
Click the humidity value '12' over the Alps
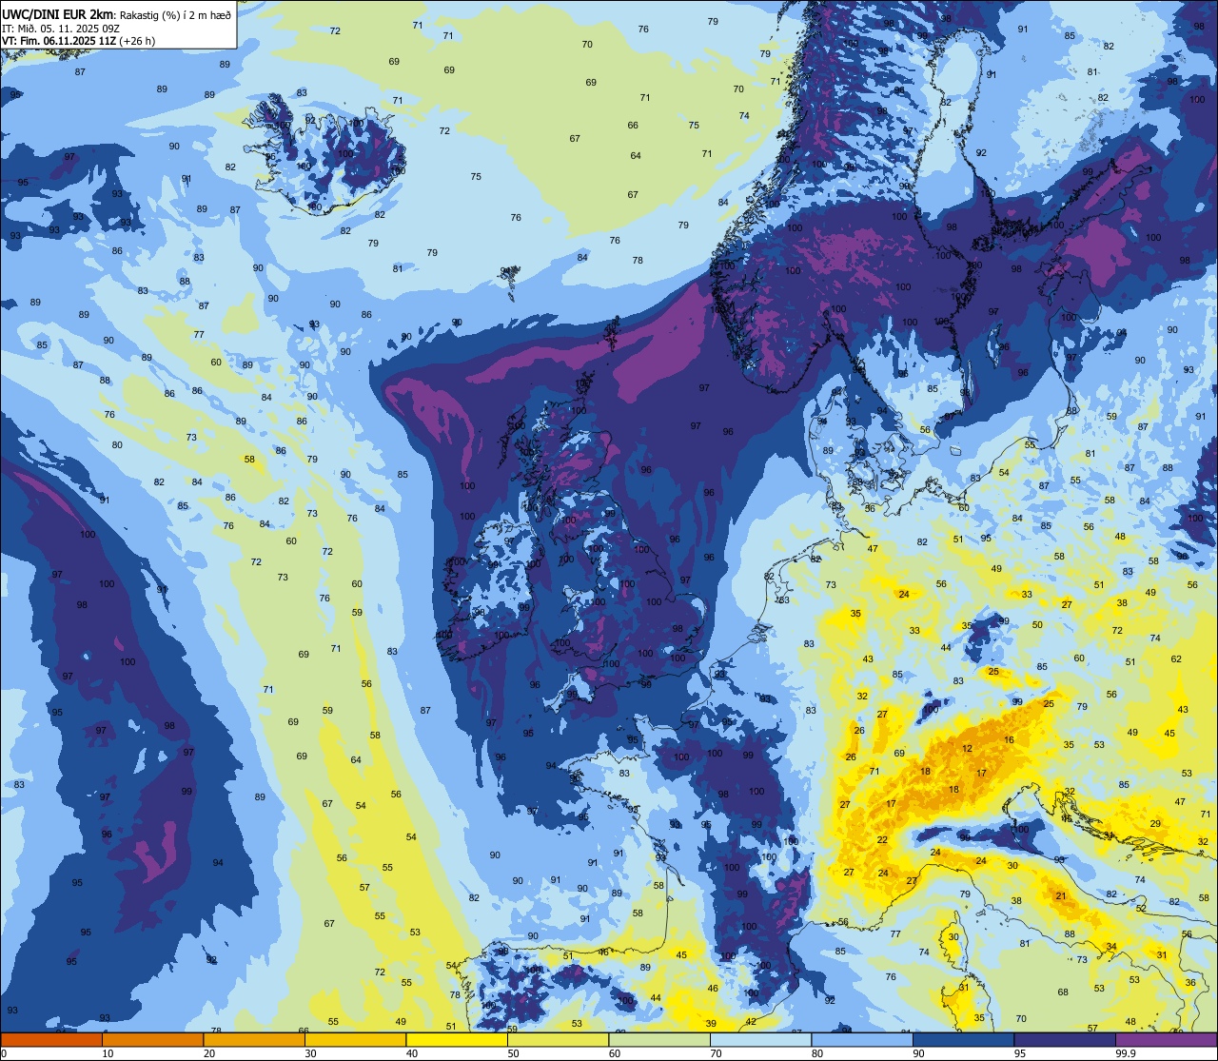[967, 749]
